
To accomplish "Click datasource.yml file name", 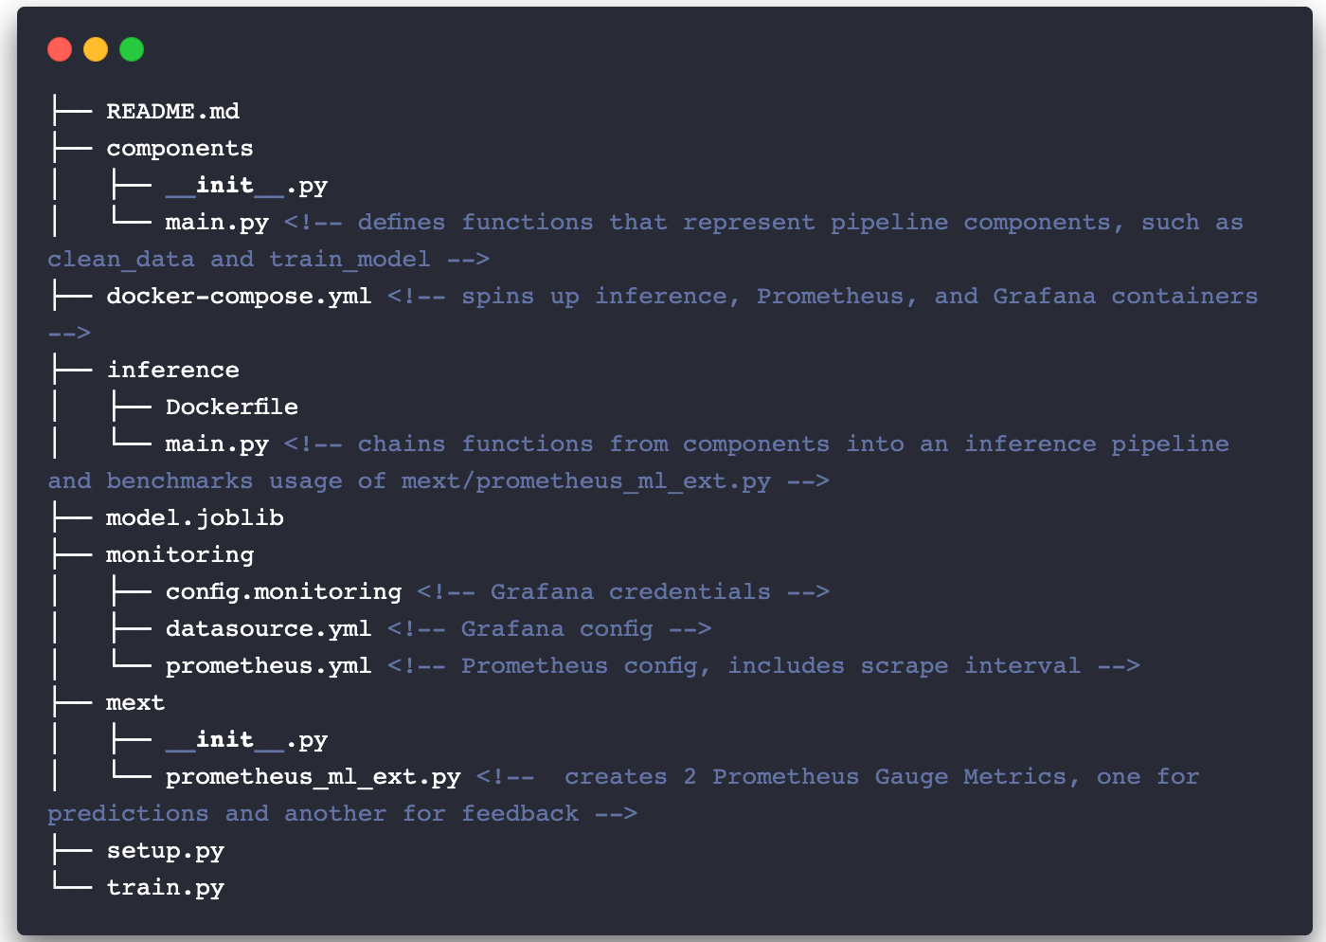I will [268, 629].
